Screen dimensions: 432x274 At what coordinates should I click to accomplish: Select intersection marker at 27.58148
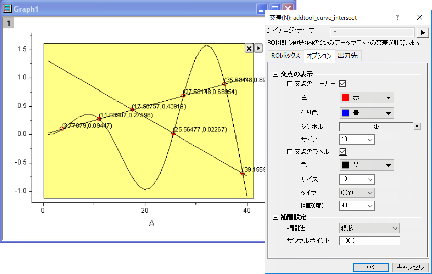(x=183, y=96)
